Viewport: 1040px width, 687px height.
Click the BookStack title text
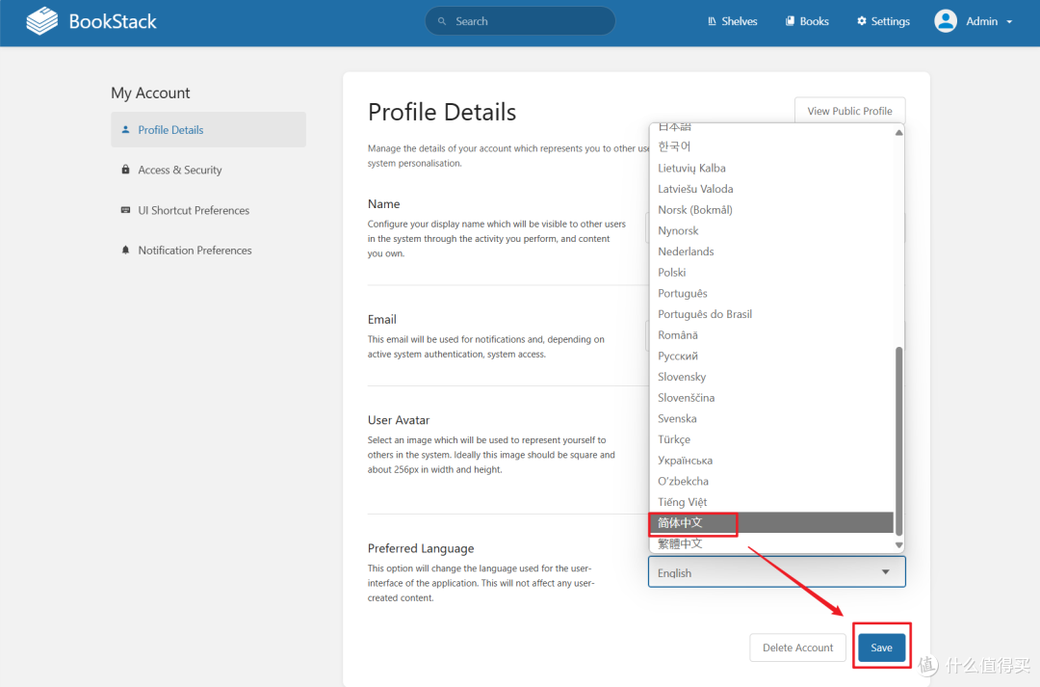click(x=113, y=21)
